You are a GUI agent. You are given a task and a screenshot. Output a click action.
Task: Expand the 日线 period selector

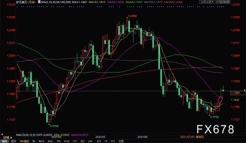(8, 137)
